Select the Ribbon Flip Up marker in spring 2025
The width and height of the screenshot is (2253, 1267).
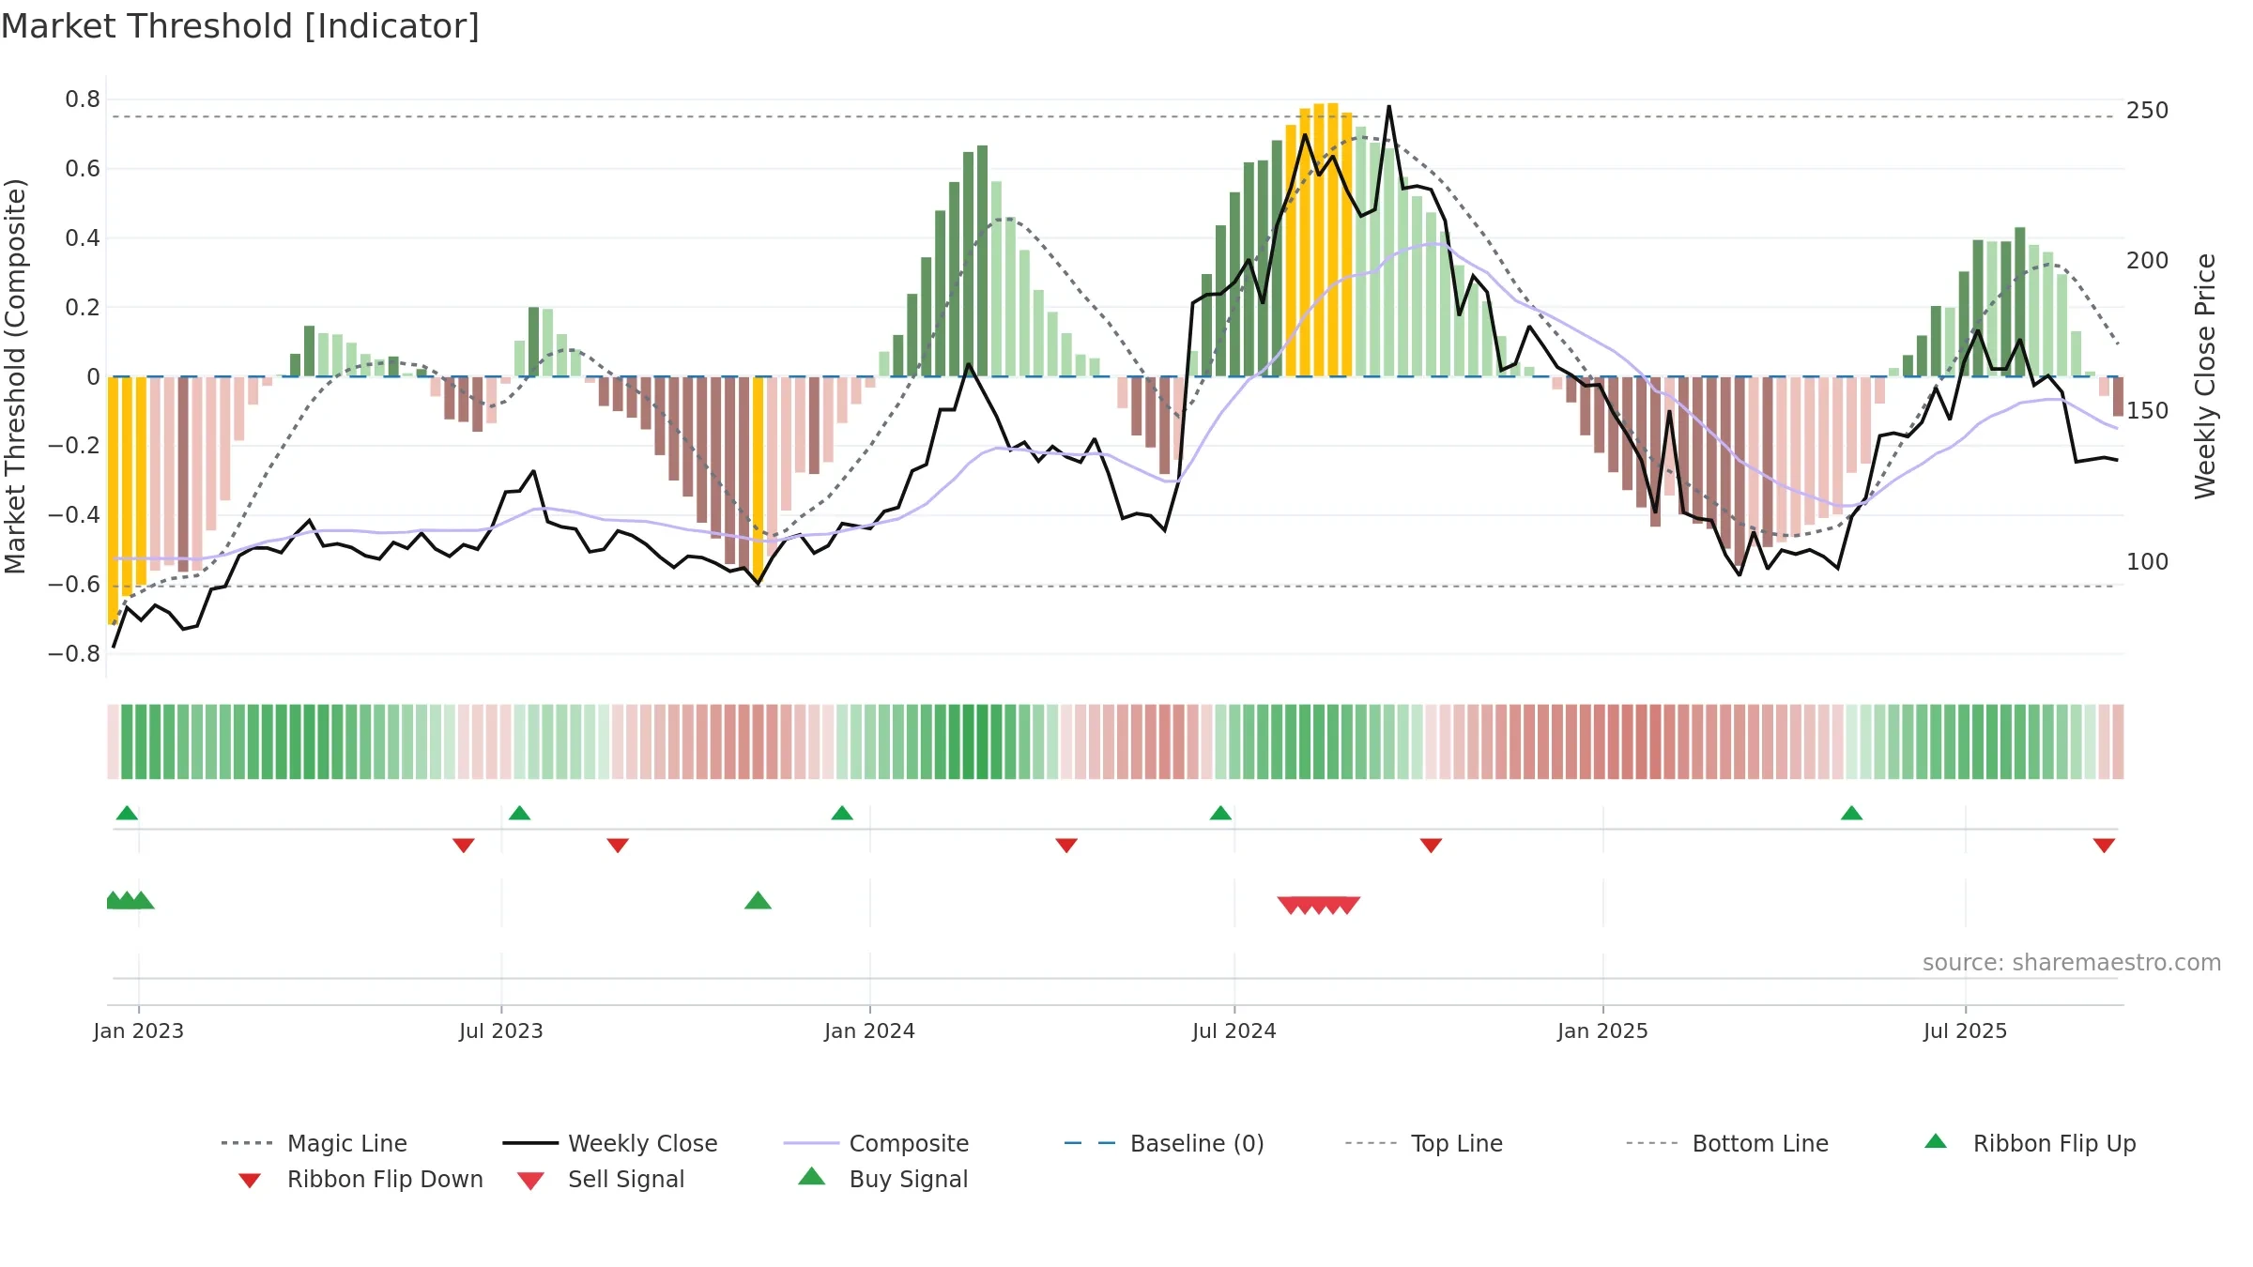pyautogui.click(x=1851, y=813)
